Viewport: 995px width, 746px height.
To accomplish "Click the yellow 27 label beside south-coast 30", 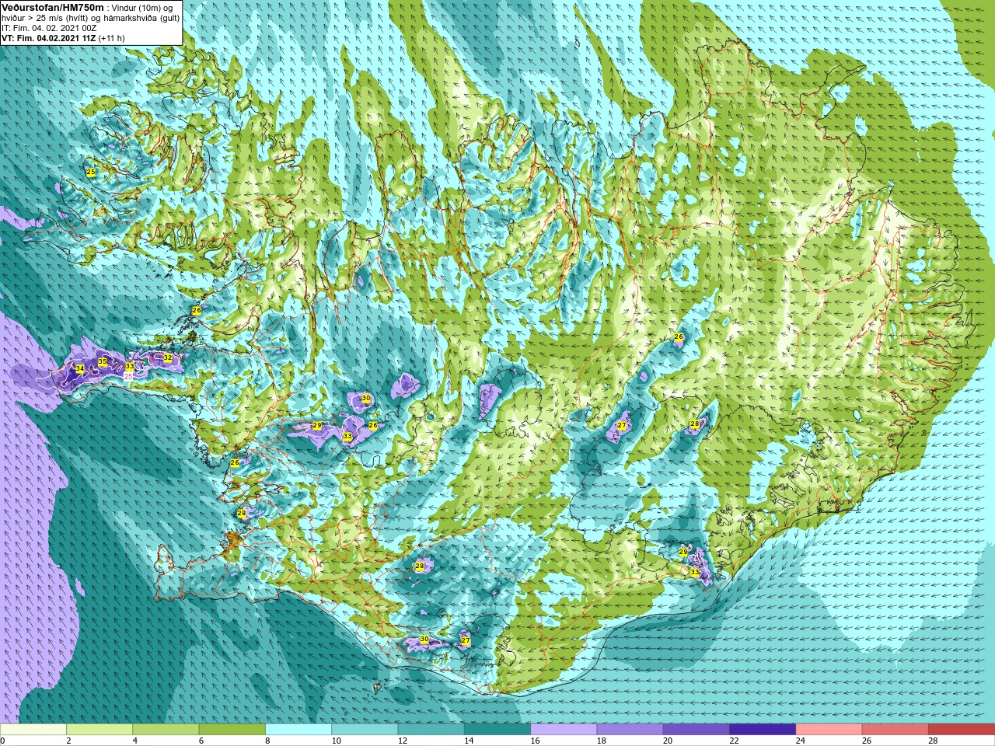I will (x=465, y=641).
